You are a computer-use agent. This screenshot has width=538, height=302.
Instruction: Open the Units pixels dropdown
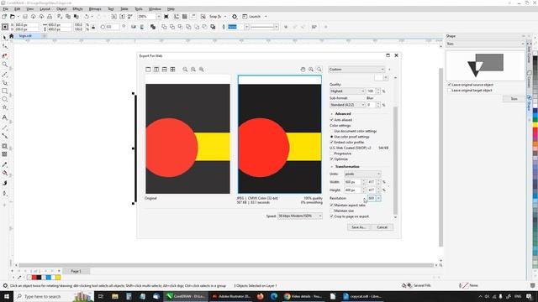(362, 174)
